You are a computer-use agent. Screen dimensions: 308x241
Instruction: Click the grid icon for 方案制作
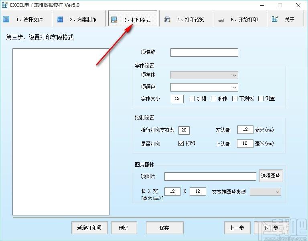[x=60, y=19]
